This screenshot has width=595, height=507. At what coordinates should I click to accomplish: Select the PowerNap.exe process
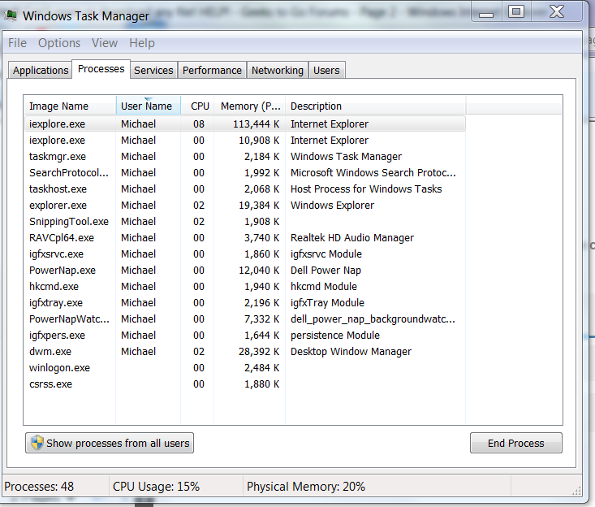245,271
